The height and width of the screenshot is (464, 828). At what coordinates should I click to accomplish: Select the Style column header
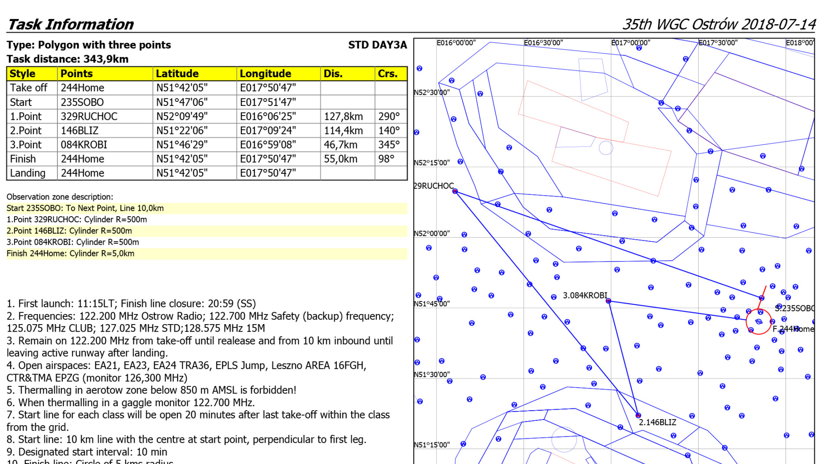point(23,74)
